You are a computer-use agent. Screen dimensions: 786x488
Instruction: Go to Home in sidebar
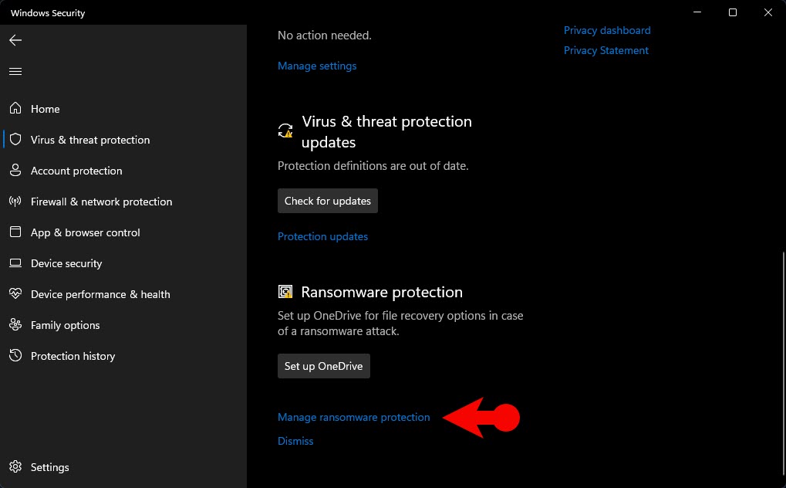click(45, 109)
